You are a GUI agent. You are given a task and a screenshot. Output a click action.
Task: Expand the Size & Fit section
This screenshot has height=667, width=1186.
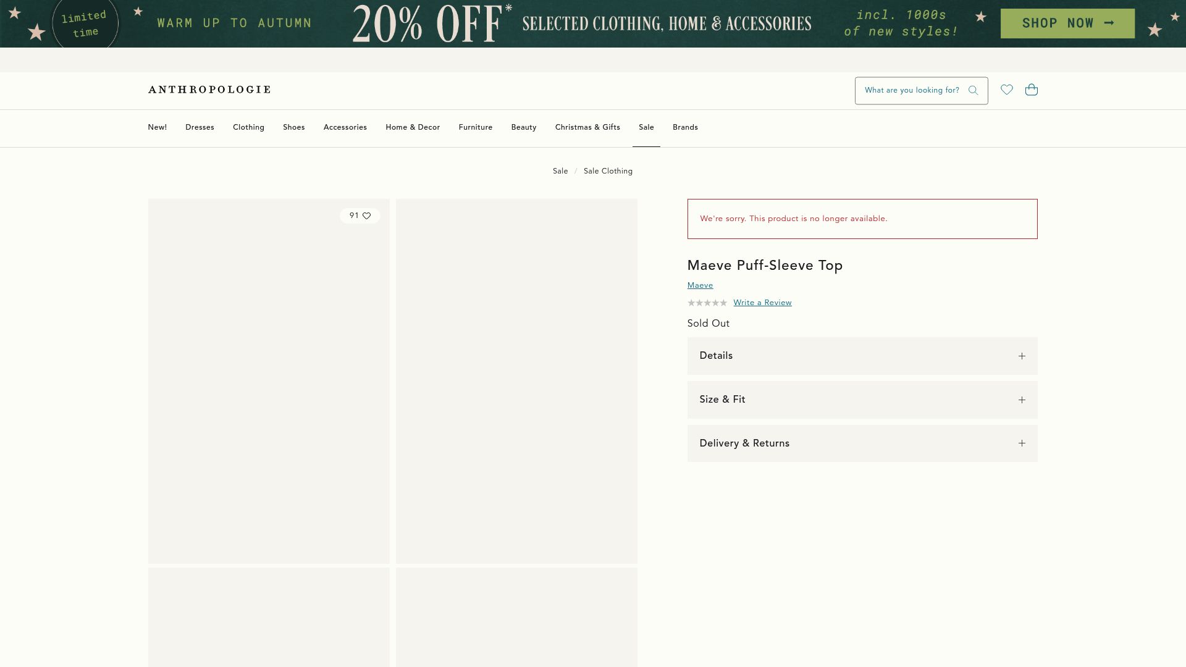[x=722, y=400]
